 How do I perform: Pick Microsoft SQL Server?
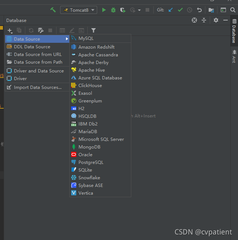pyautogui.click(x=100, y=139)
